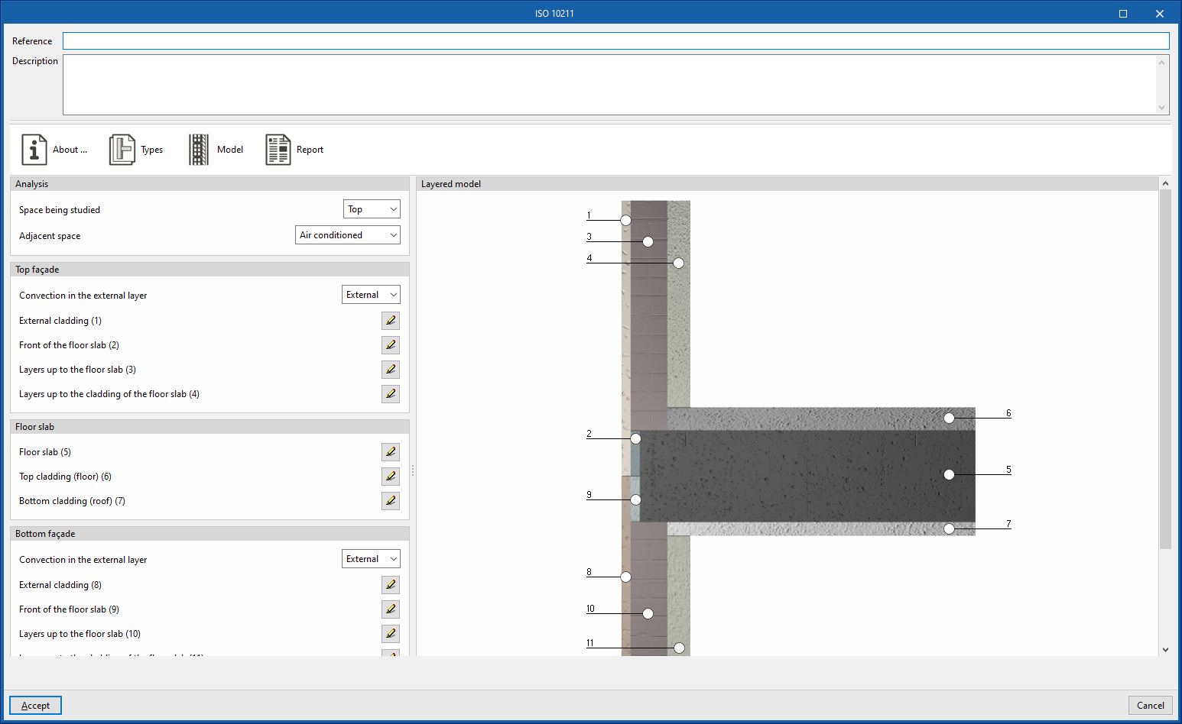This screenshot has width=1182, height=724.
Task: Edit Bottom cladding (roof) (7)
Action: pos(391,501)
